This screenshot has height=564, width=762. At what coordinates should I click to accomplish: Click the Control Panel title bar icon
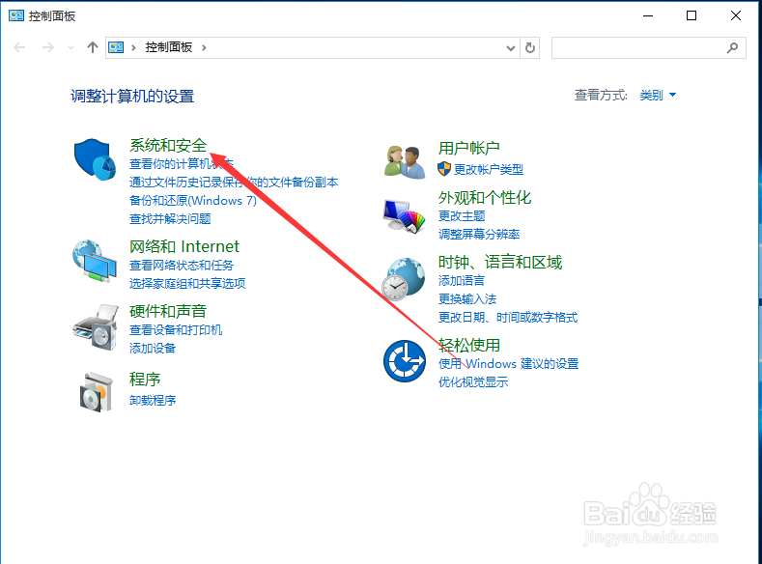point(16,15)
